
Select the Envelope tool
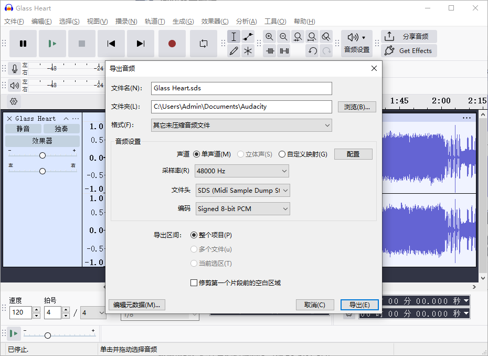248,36
